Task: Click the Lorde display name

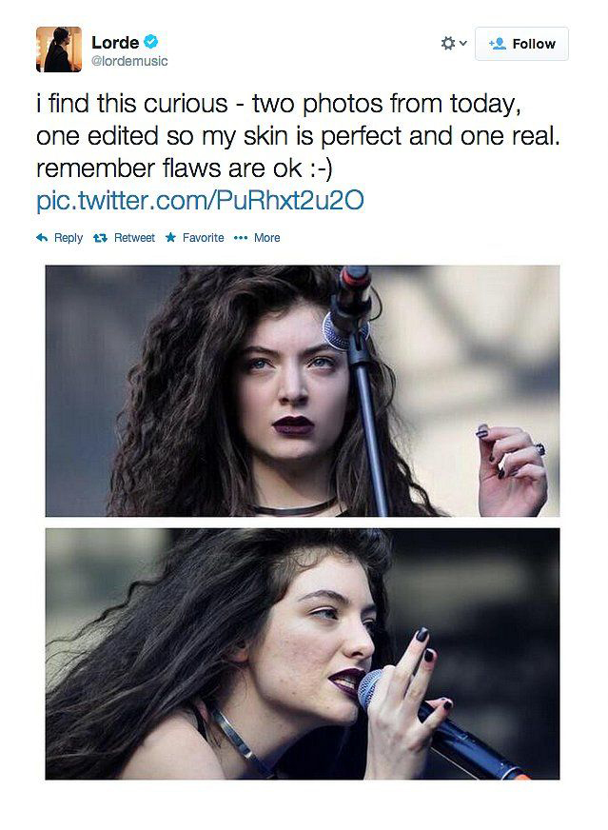Action: point(115,42)
